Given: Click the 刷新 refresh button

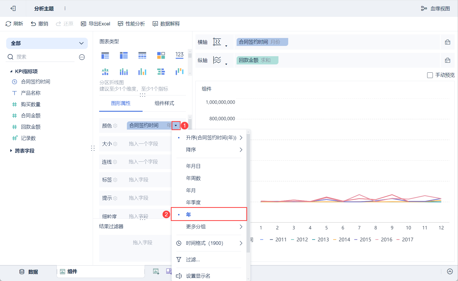Looking at the screenshot, I should pos(14,24).
